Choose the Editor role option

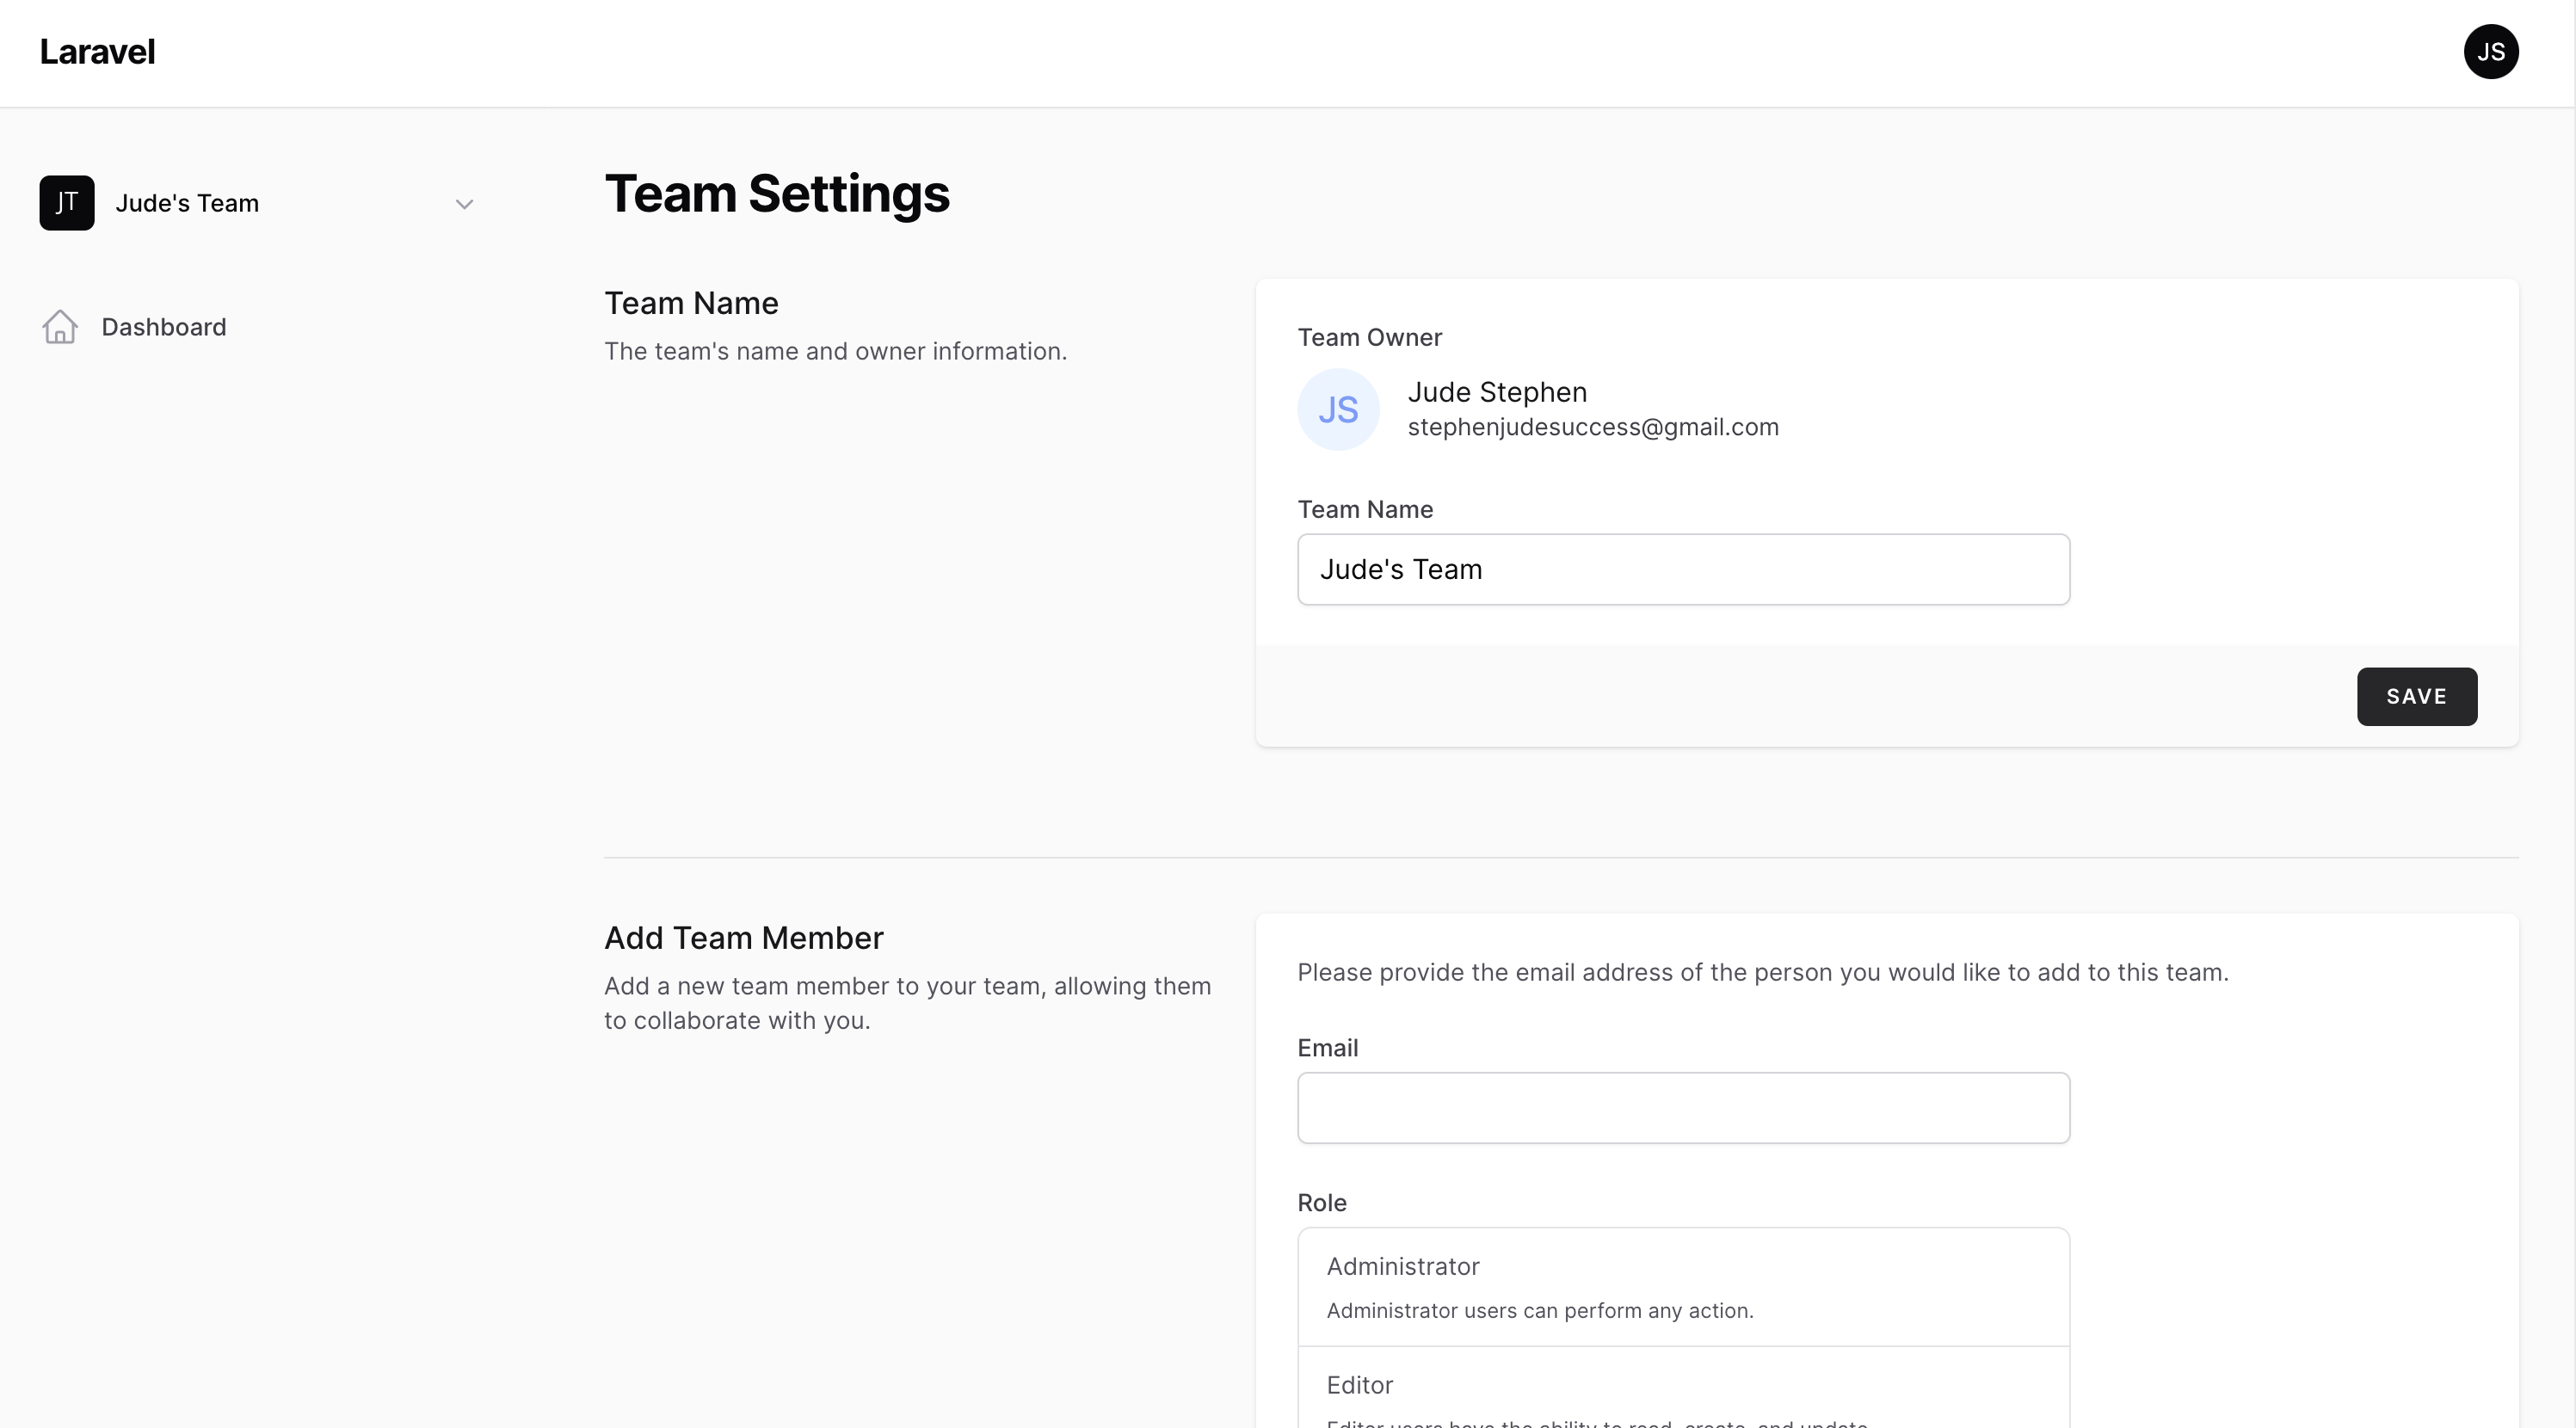pyautogui.click(x=1683, y=1388)
